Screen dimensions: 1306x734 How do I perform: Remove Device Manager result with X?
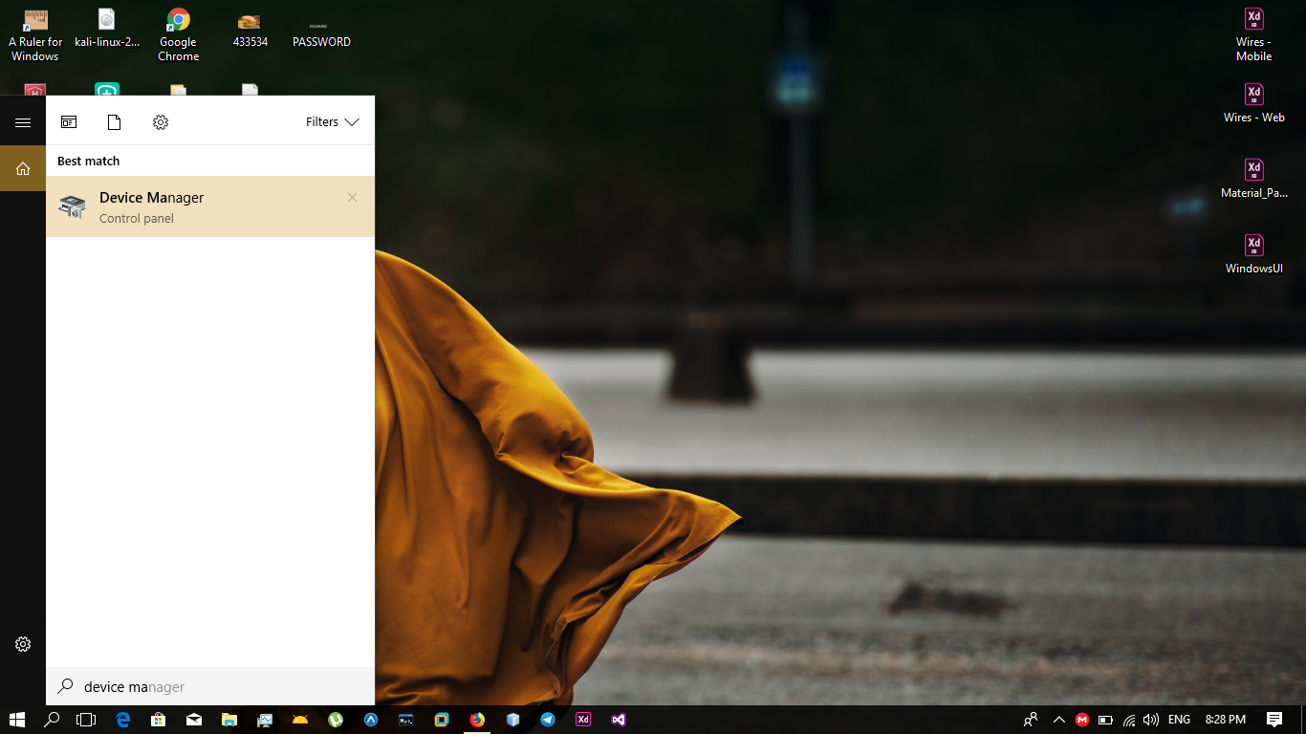click(352, 198)
